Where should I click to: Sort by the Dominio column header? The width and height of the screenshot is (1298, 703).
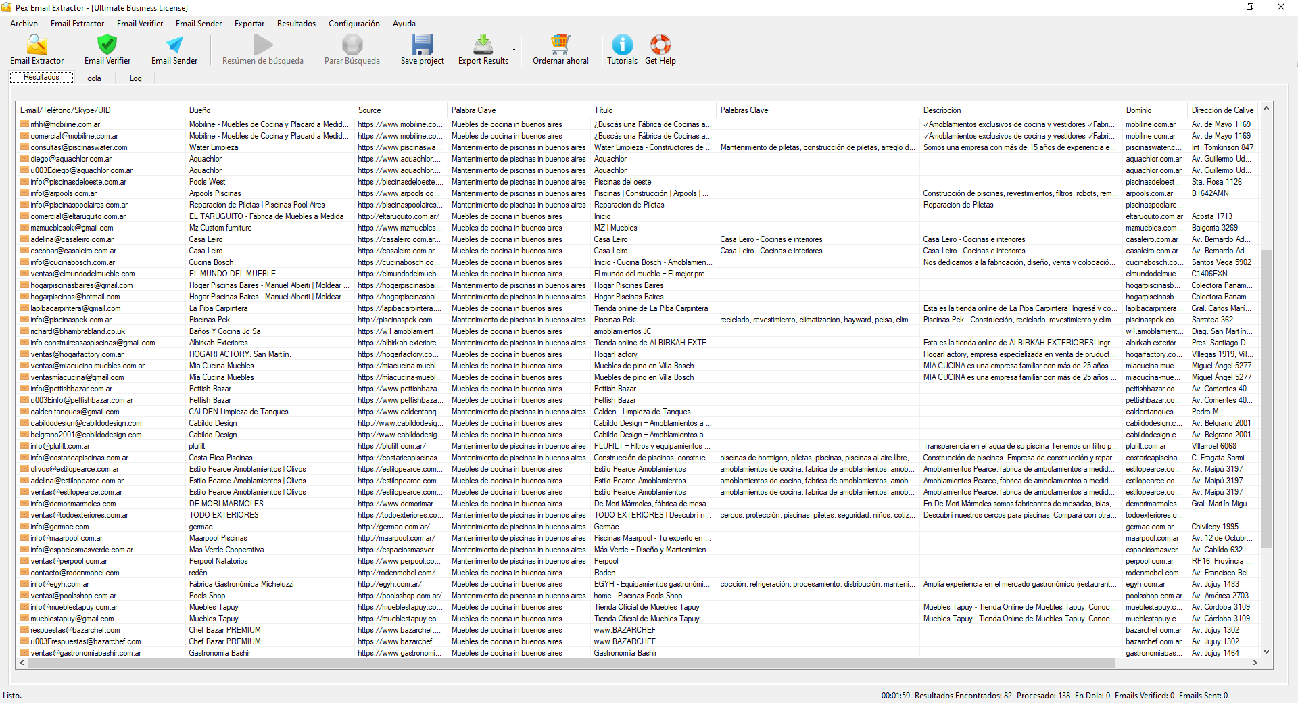1138,110
